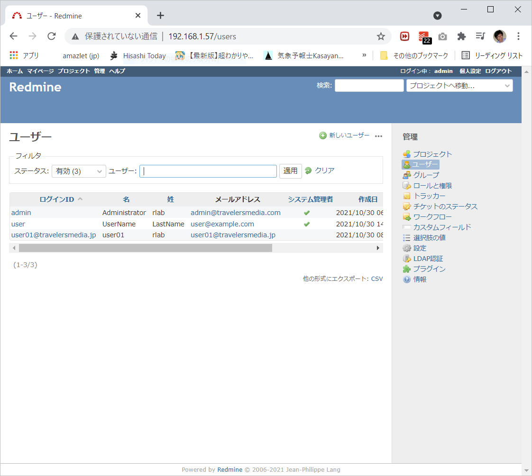Open the Help (ヘルプ) top menu item
This screenshot has height=476, width=532.
117,71
